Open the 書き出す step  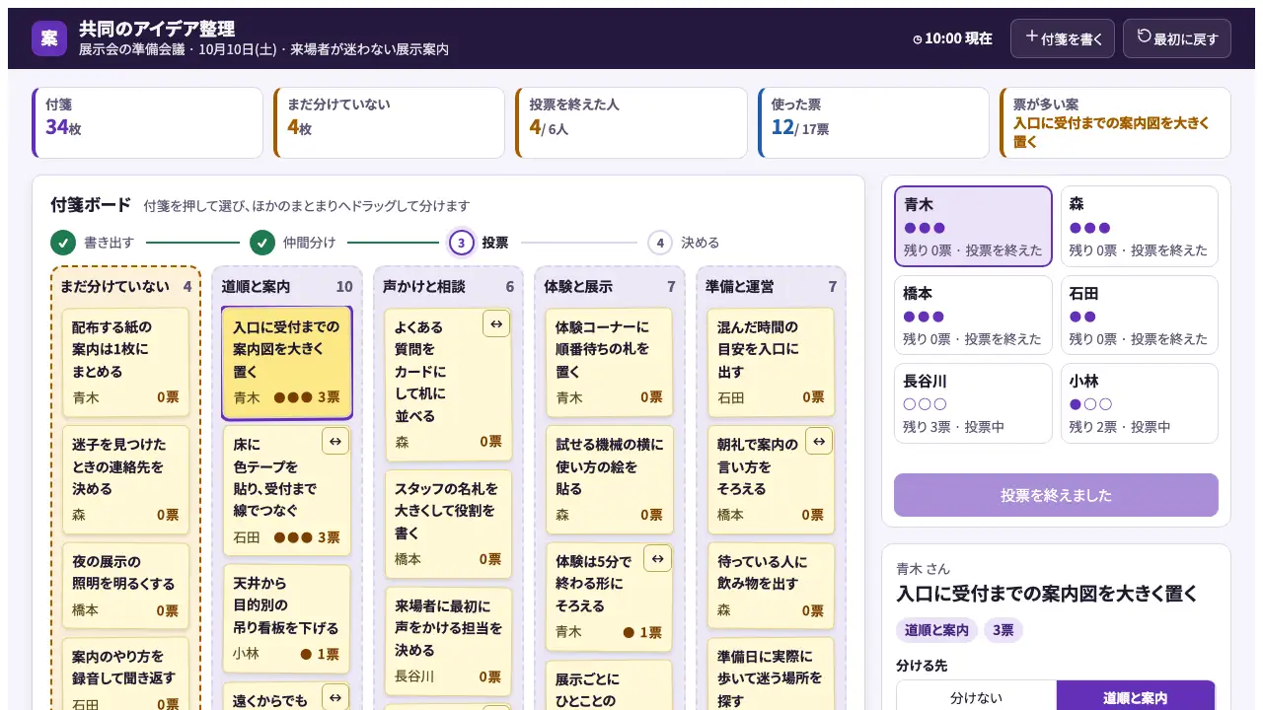[x=92, y=243]
